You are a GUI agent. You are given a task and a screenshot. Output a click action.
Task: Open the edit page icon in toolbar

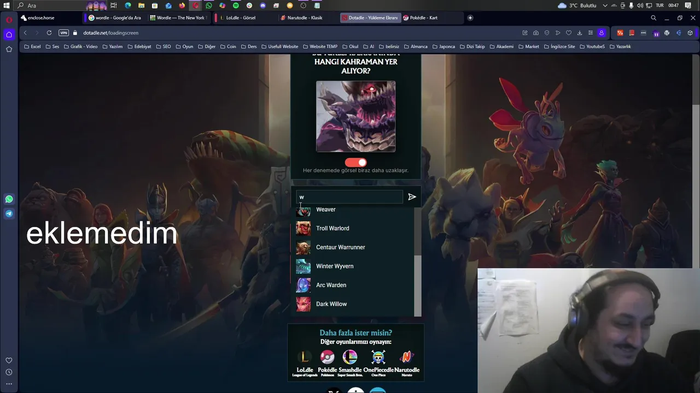click(x=525, y=33)
